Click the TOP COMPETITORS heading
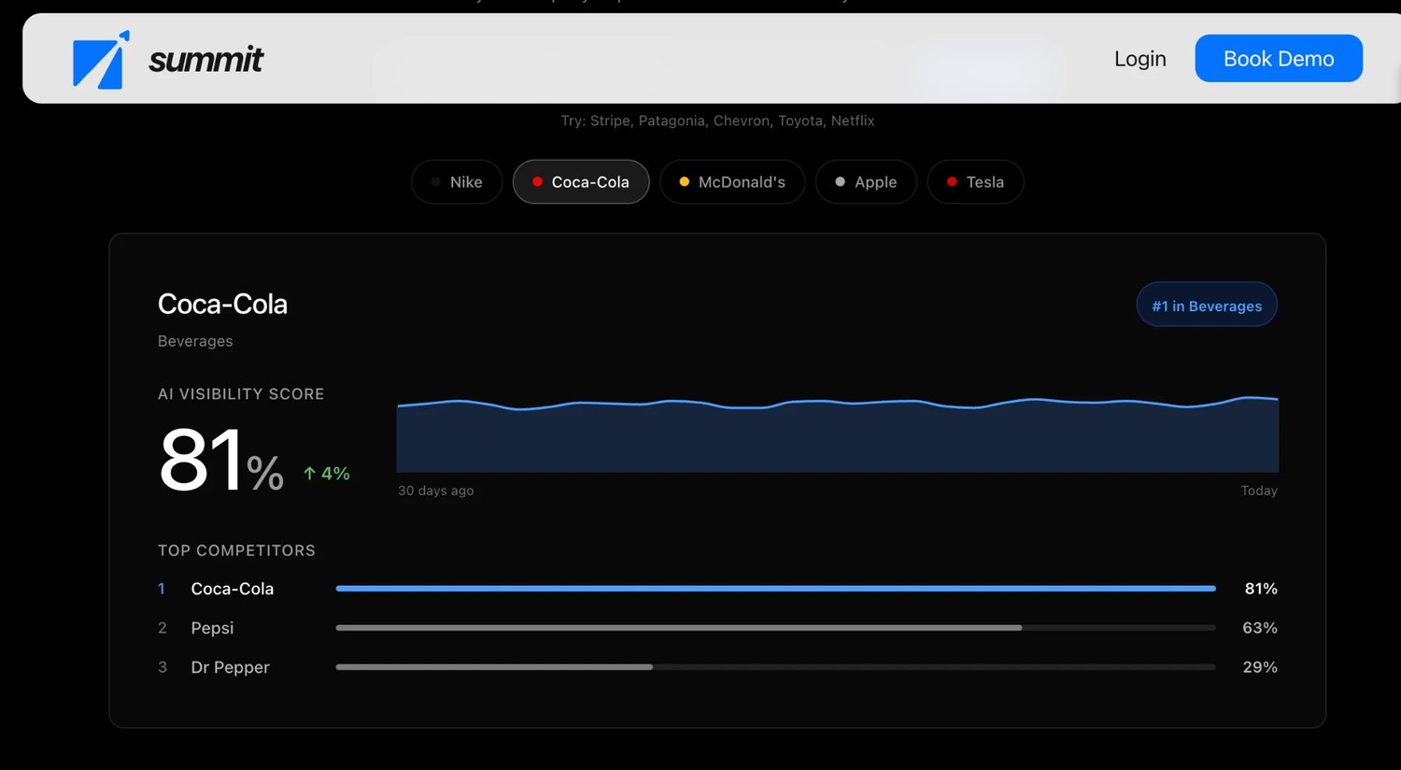This screenshot has width=1401, height=770. 236,550
